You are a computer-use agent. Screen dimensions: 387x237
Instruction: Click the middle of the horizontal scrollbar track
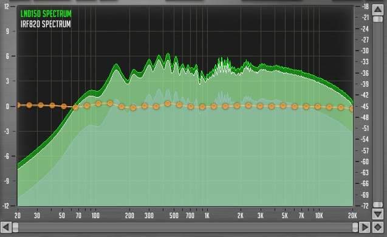(185, 227)
